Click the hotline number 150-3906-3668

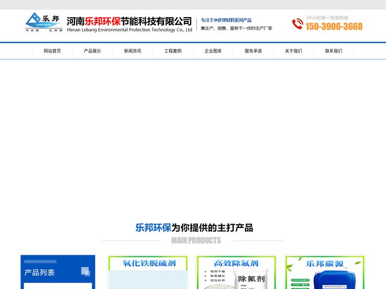click(x=334, y=26)
